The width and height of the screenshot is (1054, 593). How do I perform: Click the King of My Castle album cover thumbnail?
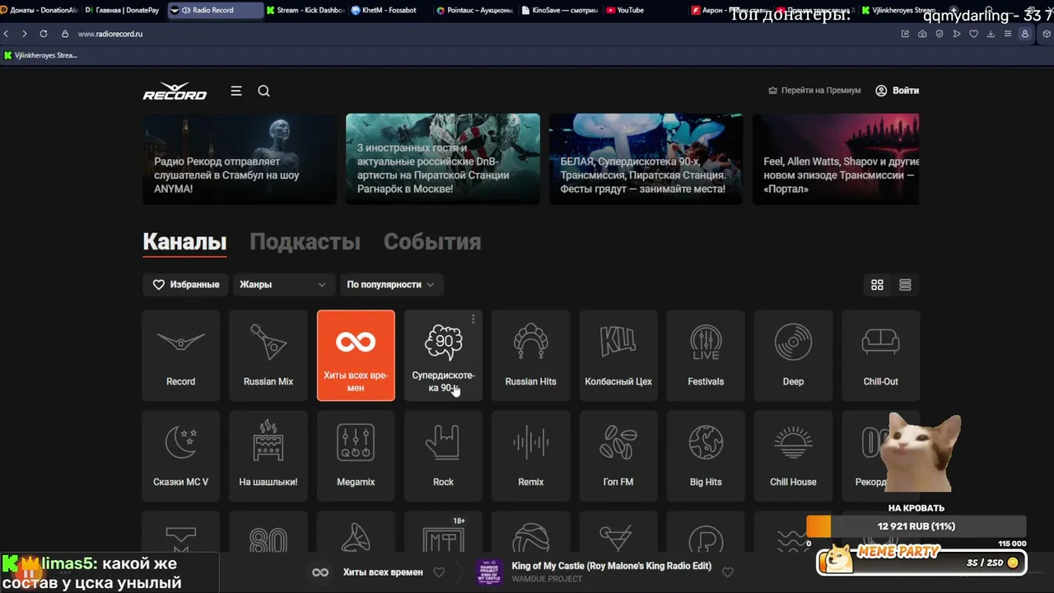click(489, 572)
